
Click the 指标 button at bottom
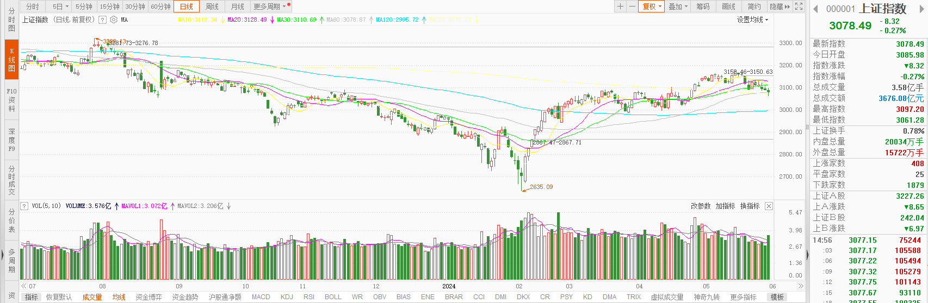pyautogui.click(x=32, y=297)
